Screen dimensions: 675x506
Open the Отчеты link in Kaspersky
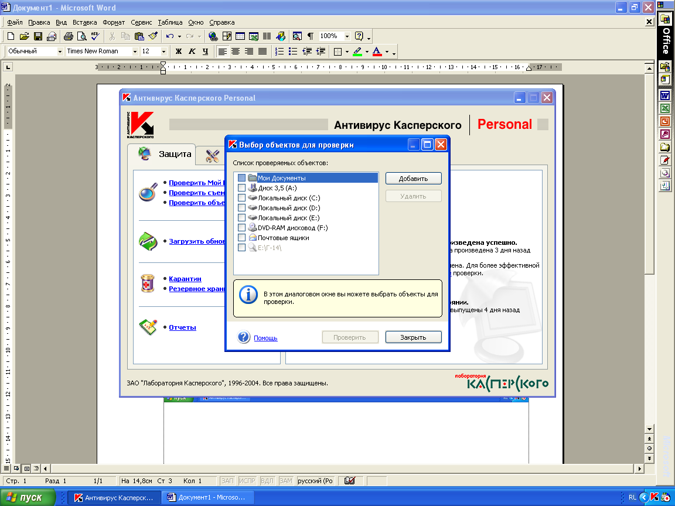coord(183,327)
